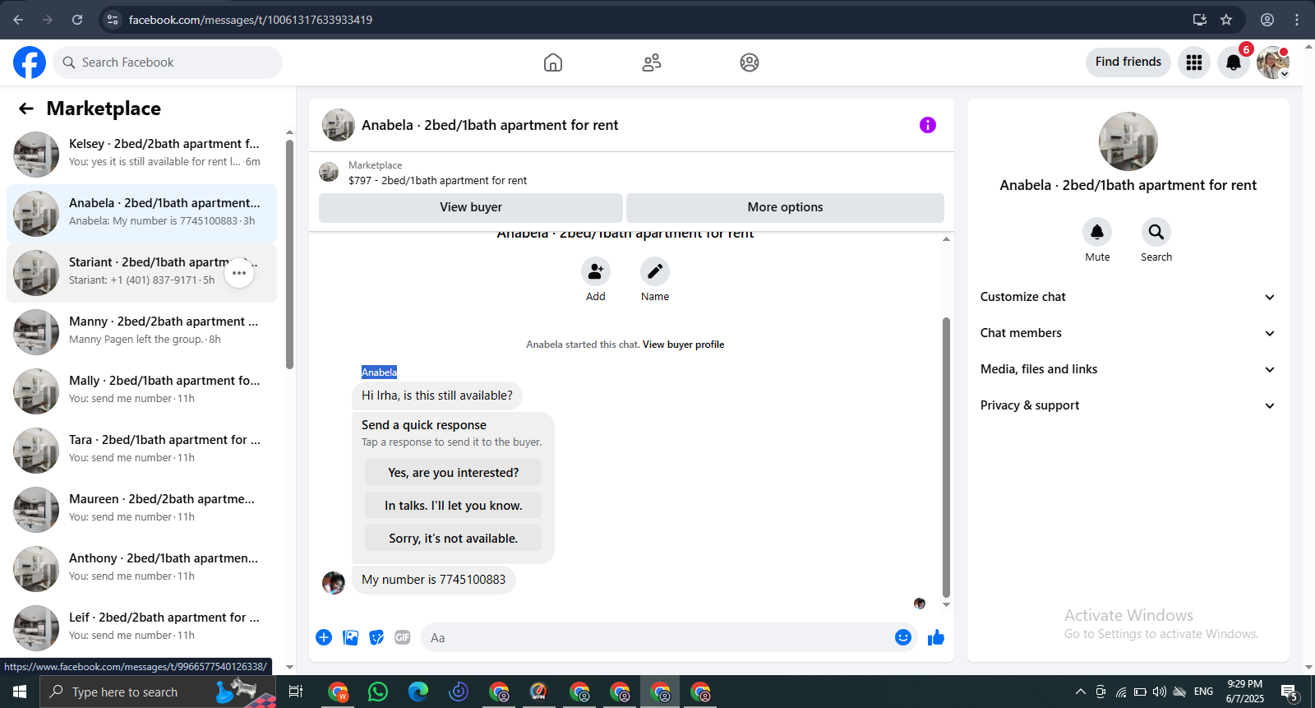Click the install app icon in address bar
Viewport: 1315px width, 708px height.
coord(1200,20)
